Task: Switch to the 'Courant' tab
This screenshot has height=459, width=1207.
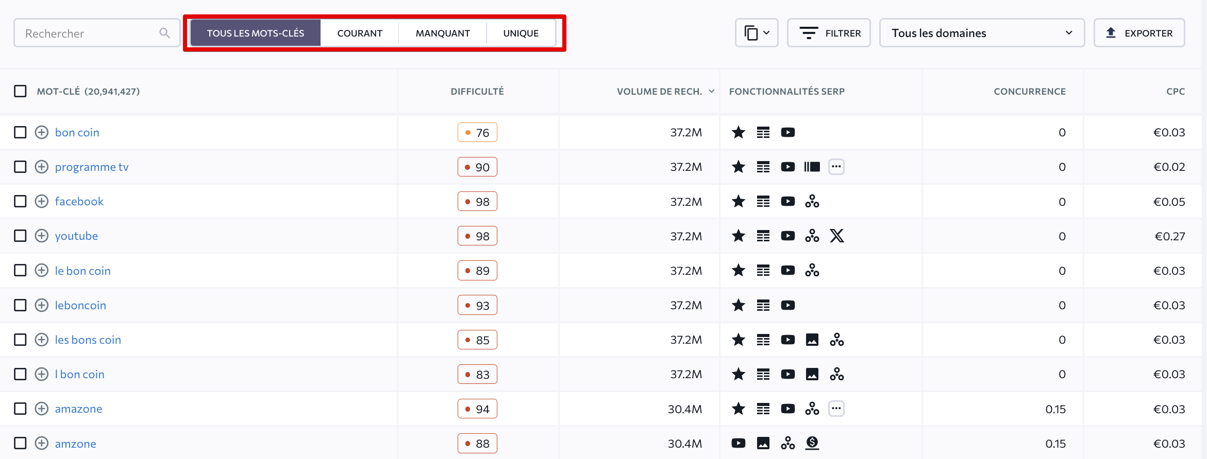Action: (360, 33)
